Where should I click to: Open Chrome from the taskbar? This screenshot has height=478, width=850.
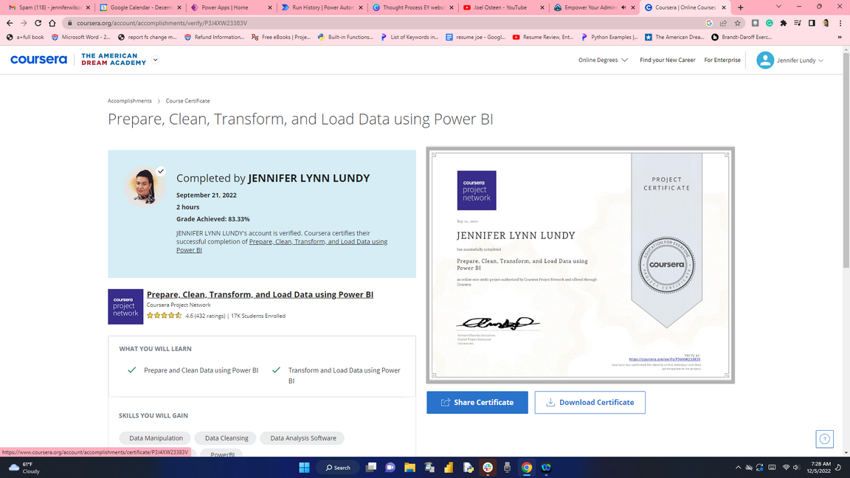[x=526, y=467]
